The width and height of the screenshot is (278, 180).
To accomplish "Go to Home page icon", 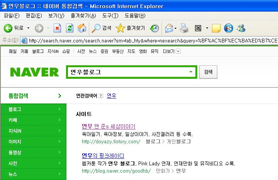I will [x=82, y=28].
